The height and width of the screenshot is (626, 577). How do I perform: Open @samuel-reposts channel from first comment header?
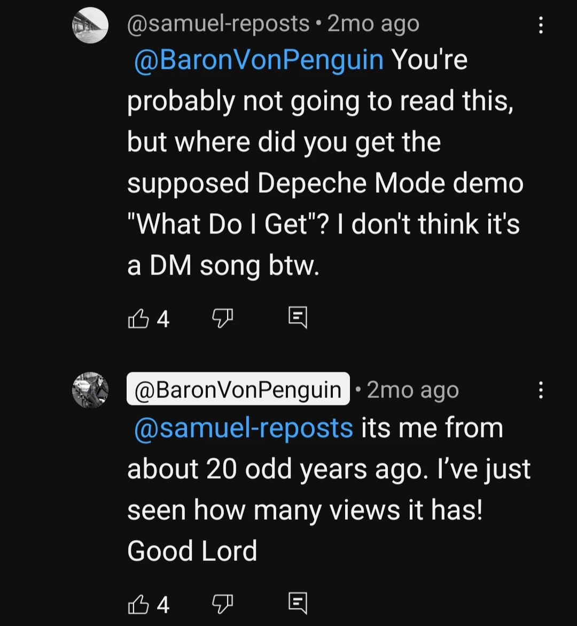click(x=218, y=24)
